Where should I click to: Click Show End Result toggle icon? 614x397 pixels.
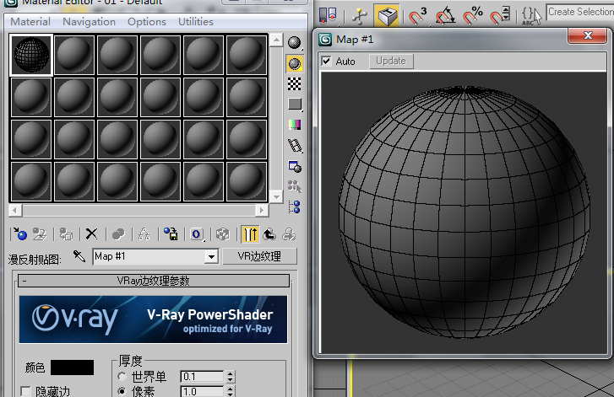250,234
